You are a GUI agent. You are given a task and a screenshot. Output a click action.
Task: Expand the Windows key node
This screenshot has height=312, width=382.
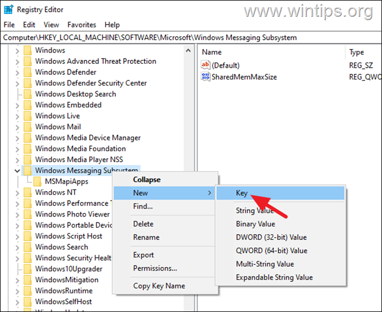17,51
